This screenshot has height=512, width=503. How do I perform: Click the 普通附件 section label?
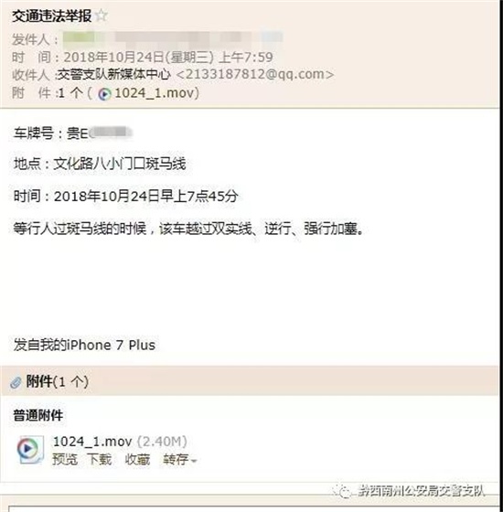pos(38,416)
